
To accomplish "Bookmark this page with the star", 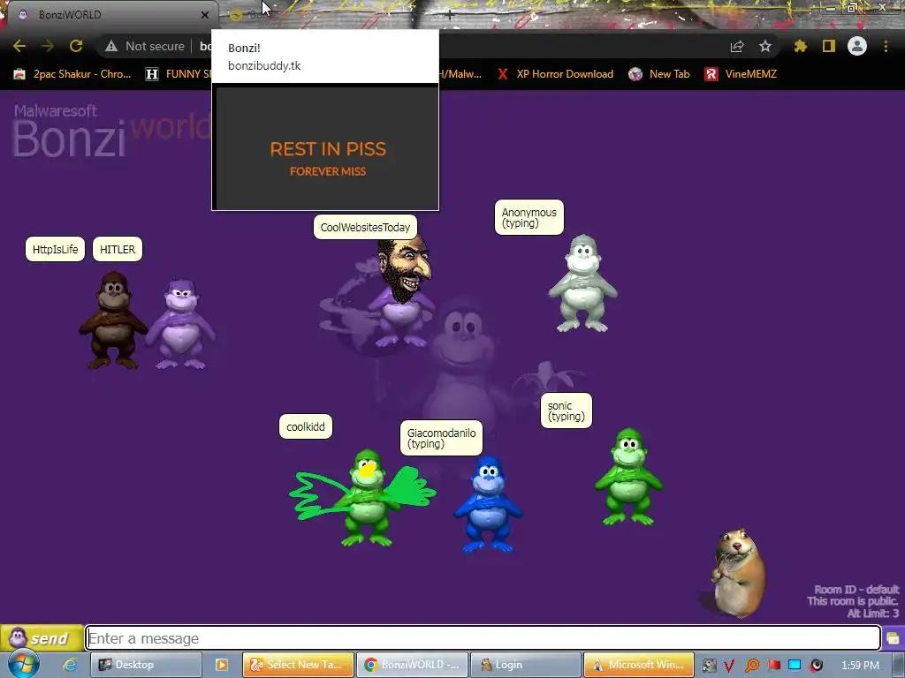I will (x=764, y=46).
